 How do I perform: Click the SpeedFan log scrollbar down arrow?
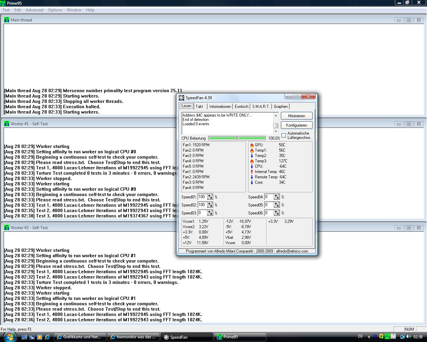click(x=276, y=132)
